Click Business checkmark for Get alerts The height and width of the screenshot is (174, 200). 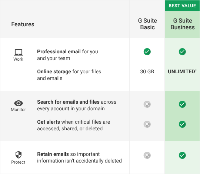[x=182, y=124]
